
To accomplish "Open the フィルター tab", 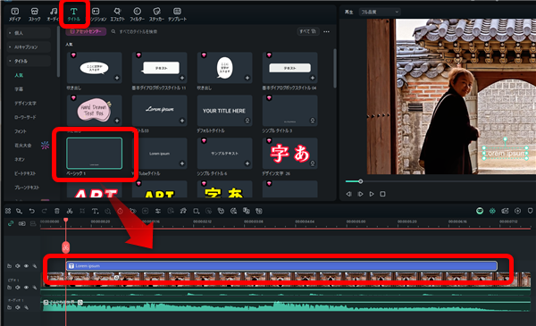I will pyautogui.click(x=137, y=14).
